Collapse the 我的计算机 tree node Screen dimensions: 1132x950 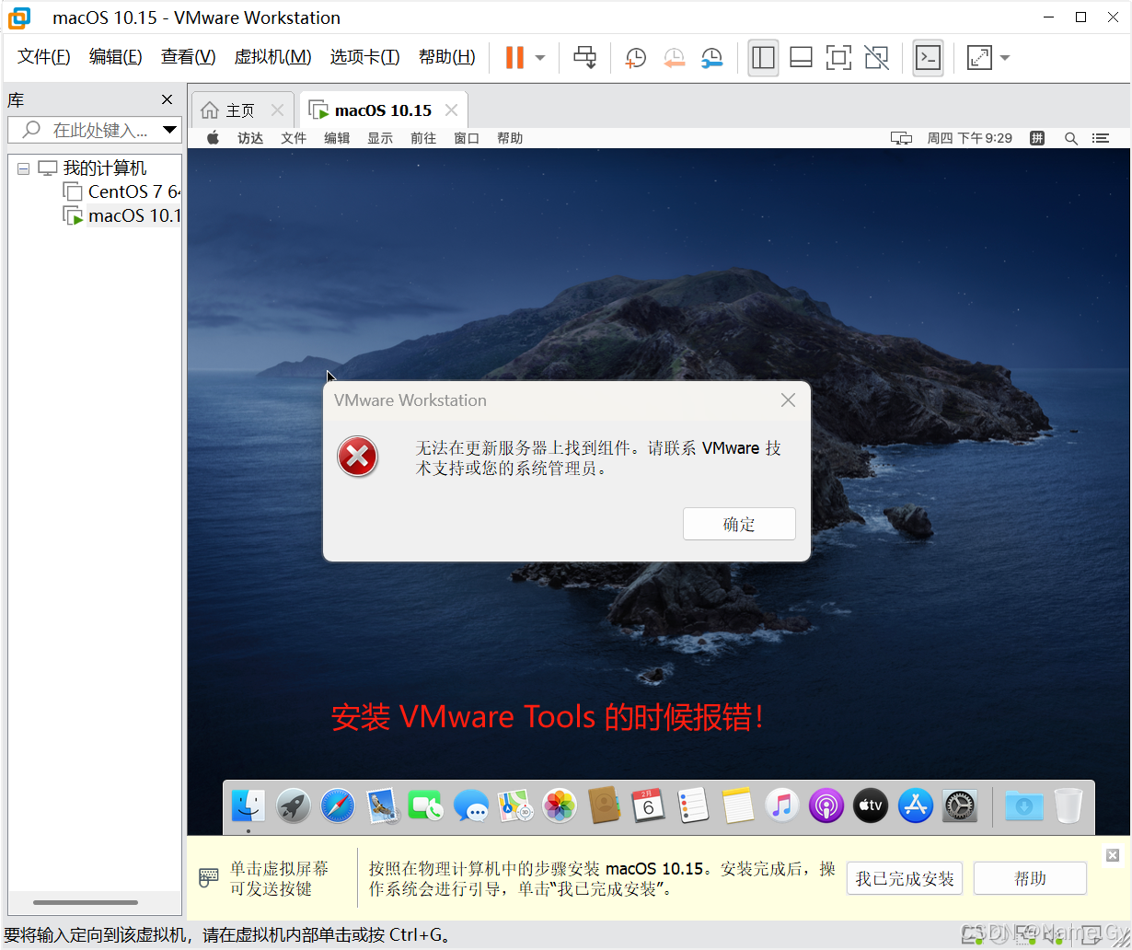click(23, 168)
